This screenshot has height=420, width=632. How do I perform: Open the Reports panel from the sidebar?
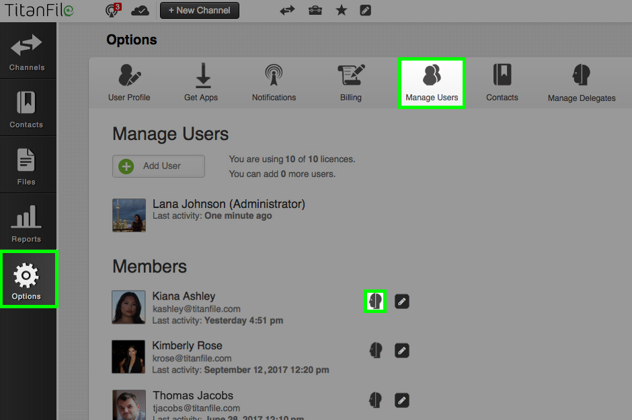(x=27, y=222)
